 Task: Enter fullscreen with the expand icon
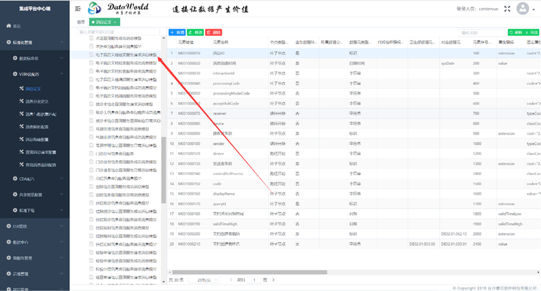coord(507,9)
